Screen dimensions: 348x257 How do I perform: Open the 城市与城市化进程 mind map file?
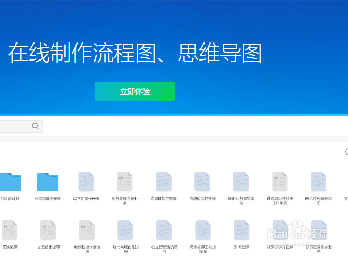pos(125,230)
